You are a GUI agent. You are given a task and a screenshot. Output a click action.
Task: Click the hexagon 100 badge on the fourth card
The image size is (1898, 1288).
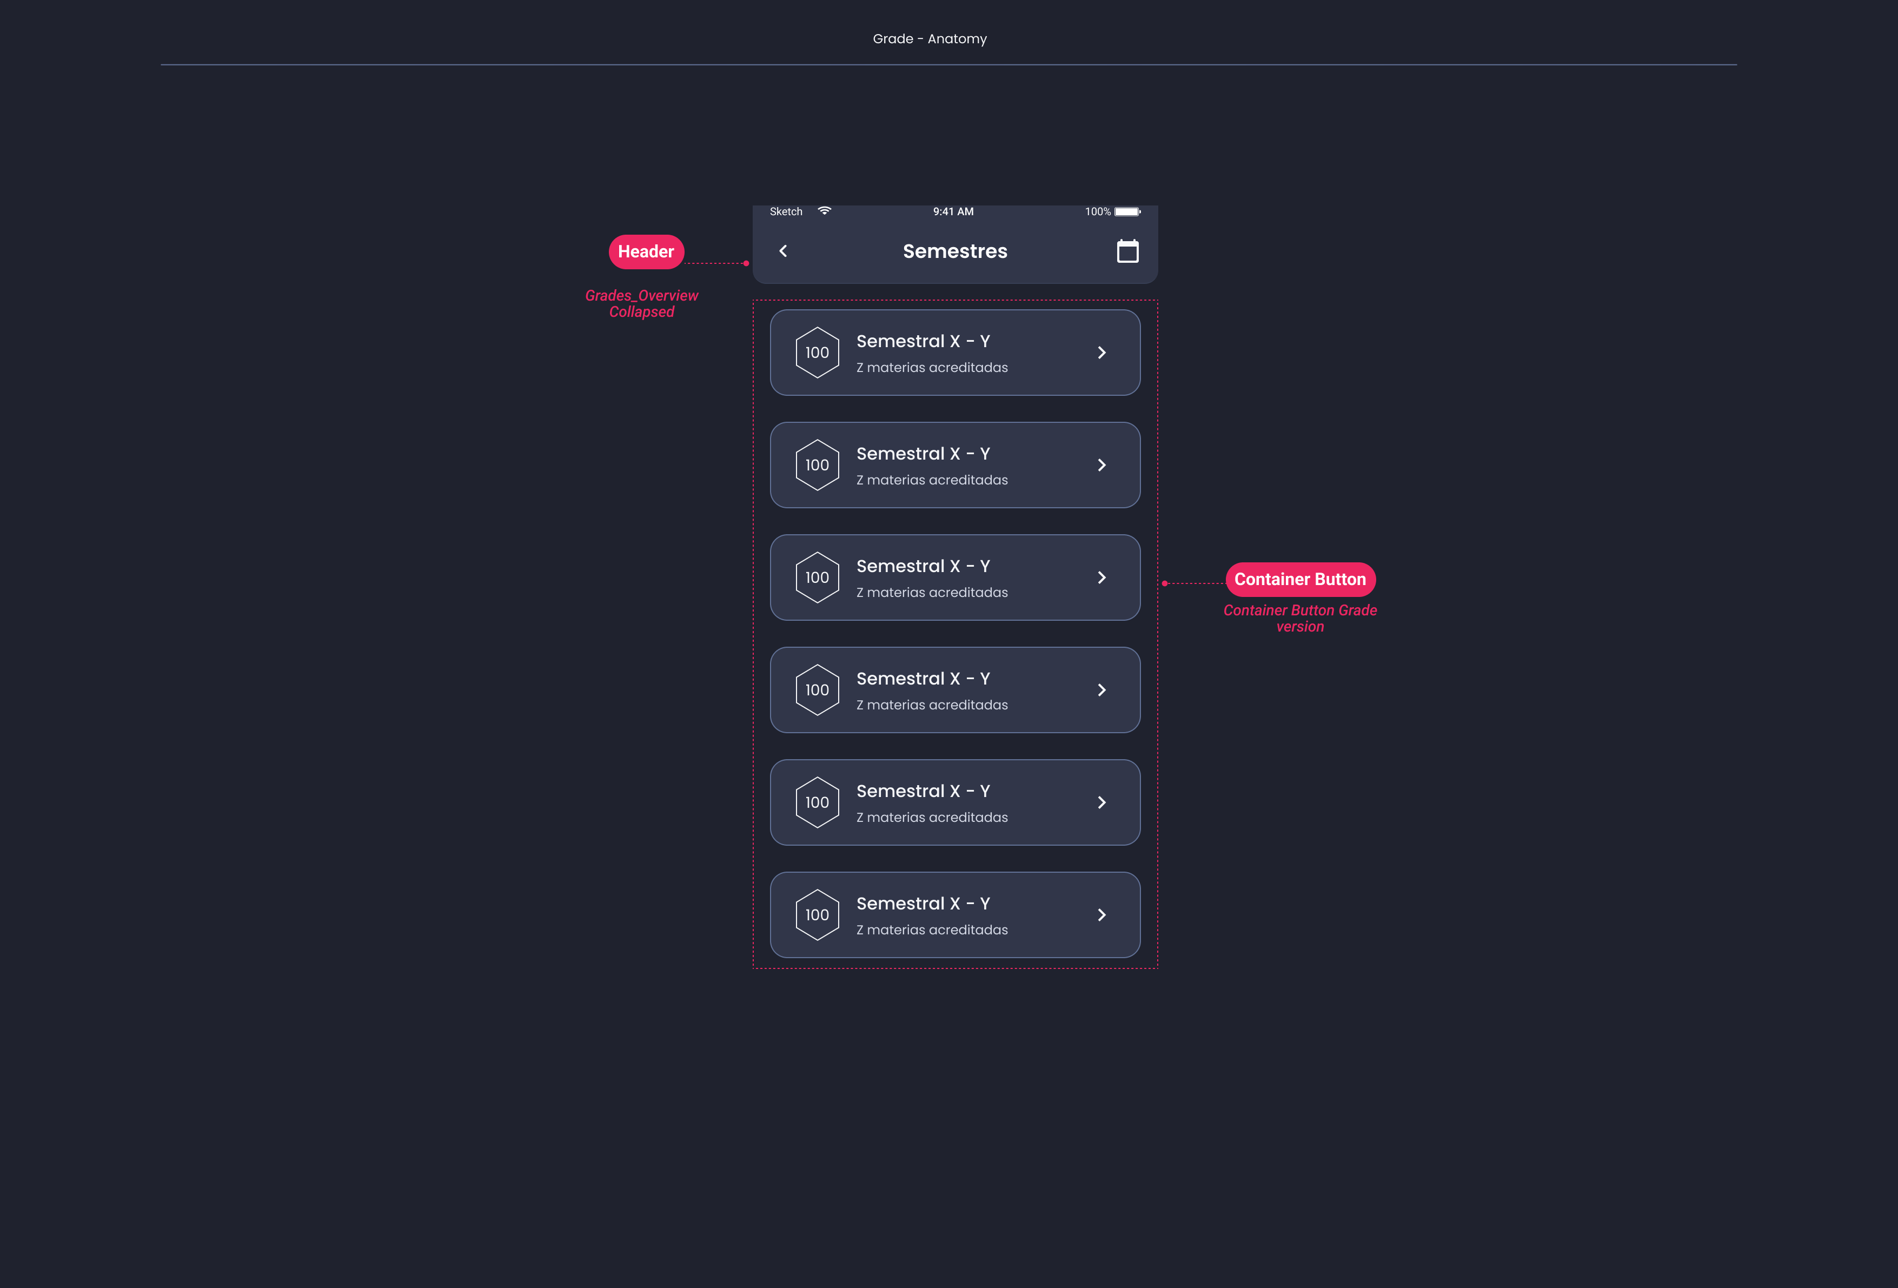pyautogui.click(x=817, y=690)
